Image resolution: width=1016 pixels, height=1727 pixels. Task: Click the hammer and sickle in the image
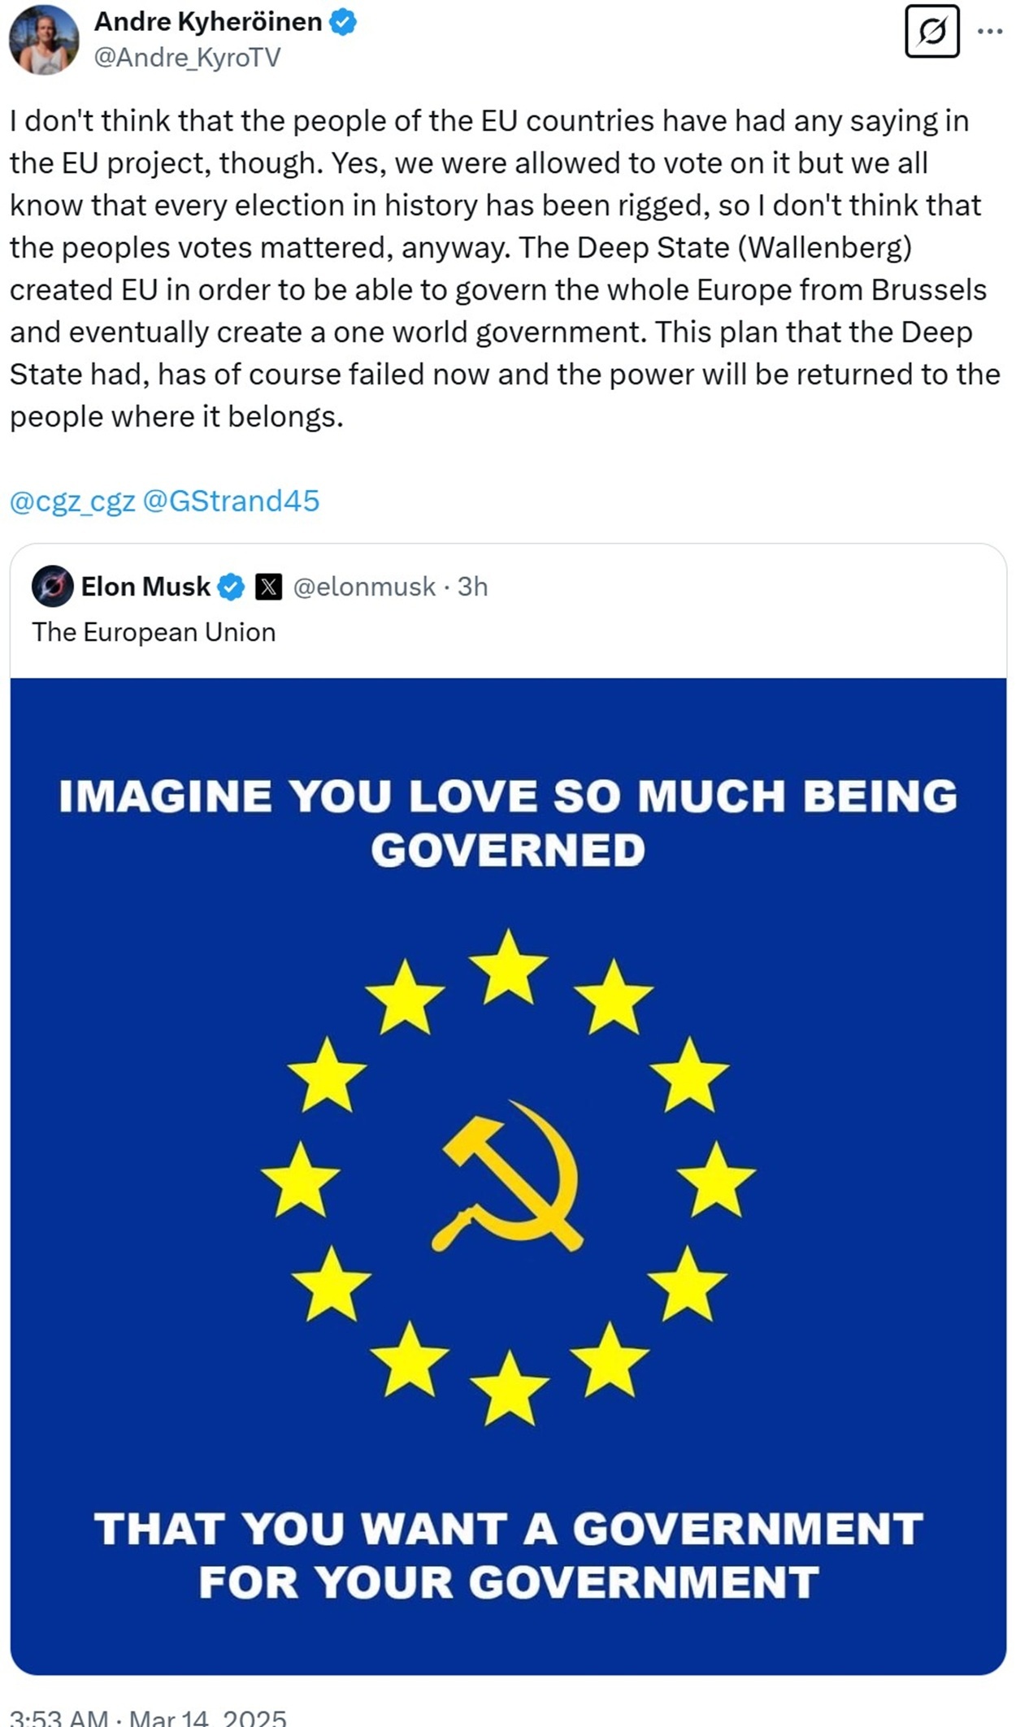click(508, 1176)
